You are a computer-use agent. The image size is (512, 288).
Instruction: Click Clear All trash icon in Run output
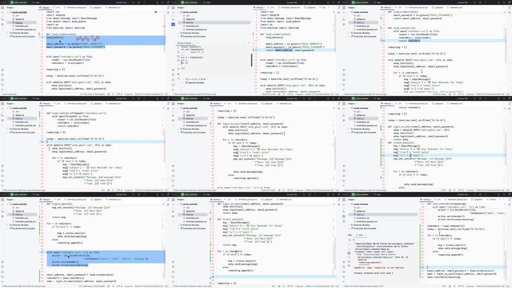pos(349,266)
